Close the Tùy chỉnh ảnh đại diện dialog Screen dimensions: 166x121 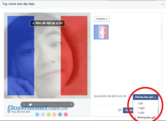[x=163, y=4]
